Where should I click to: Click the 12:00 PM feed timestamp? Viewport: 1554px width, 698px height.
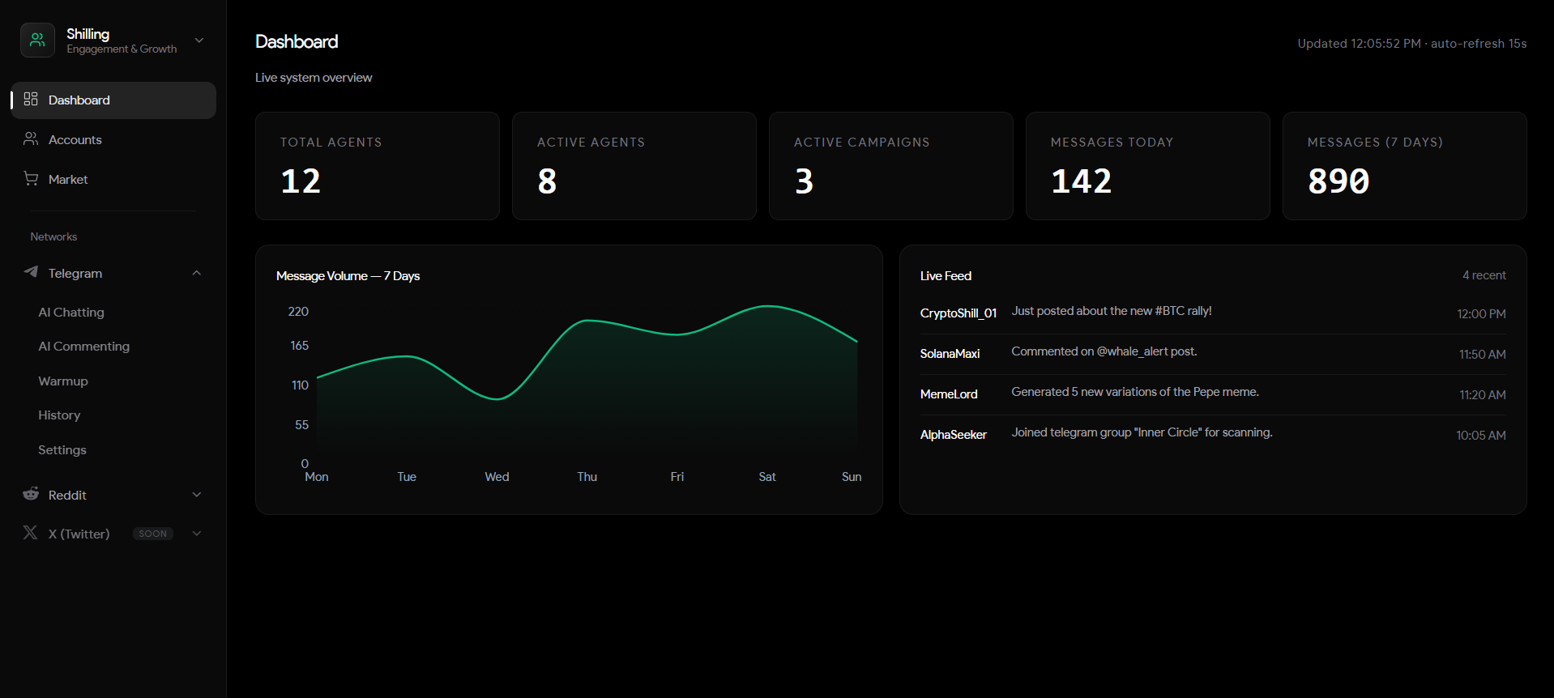(1482, 314)
